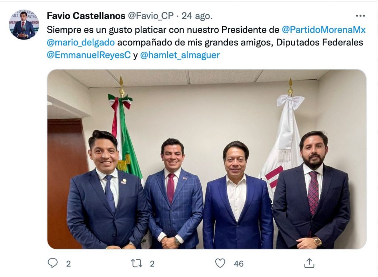
Task: Click the reply speech bubble icon
Action: [x=52, y=263]
